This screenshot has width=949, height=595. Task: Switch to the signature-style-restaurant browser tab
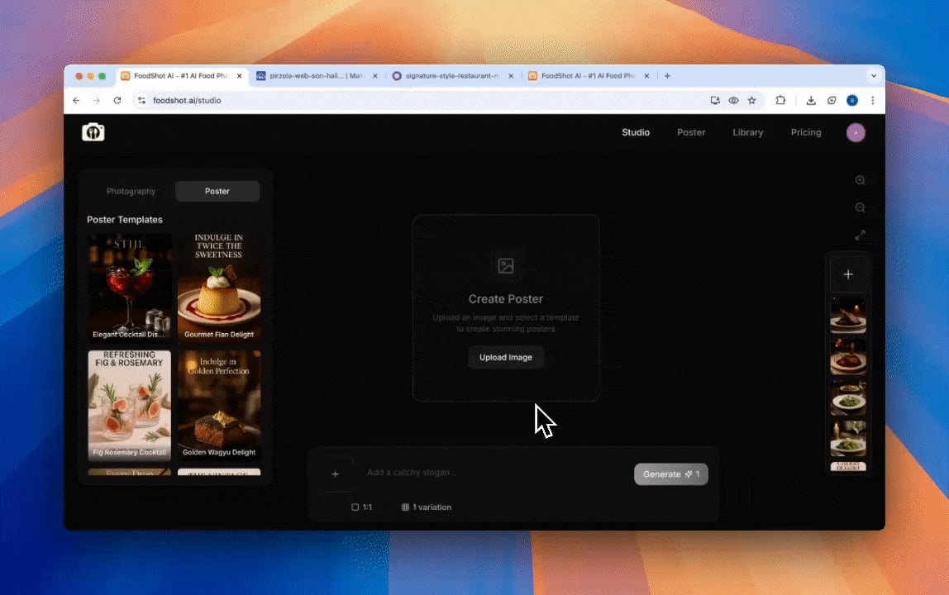453,76
